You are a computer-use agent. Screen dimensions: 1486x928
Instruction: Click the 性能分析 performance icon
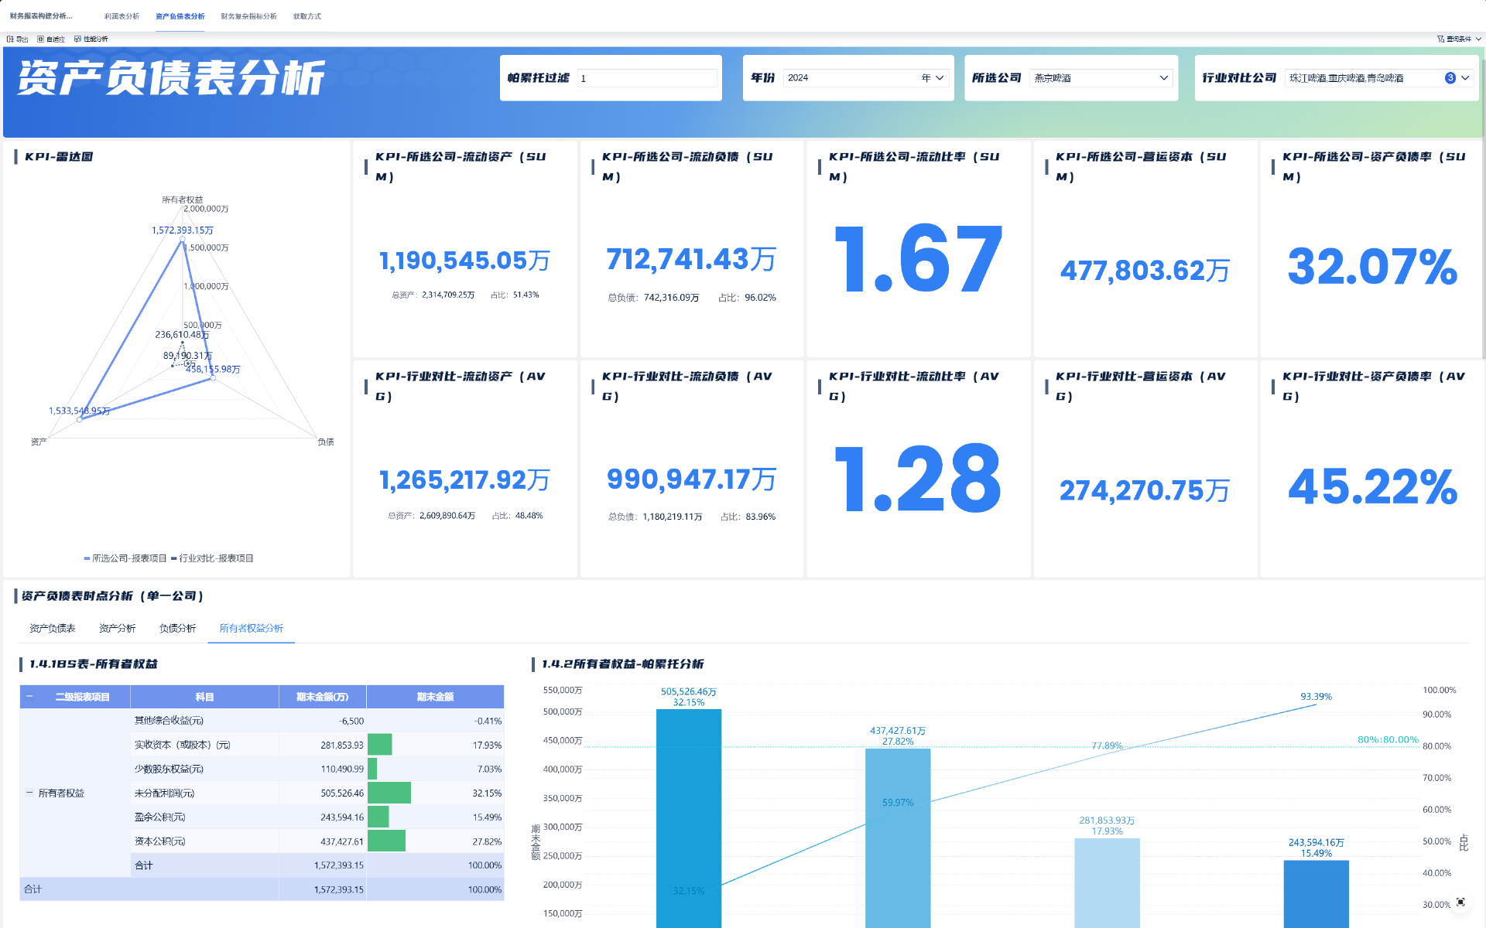77,39
